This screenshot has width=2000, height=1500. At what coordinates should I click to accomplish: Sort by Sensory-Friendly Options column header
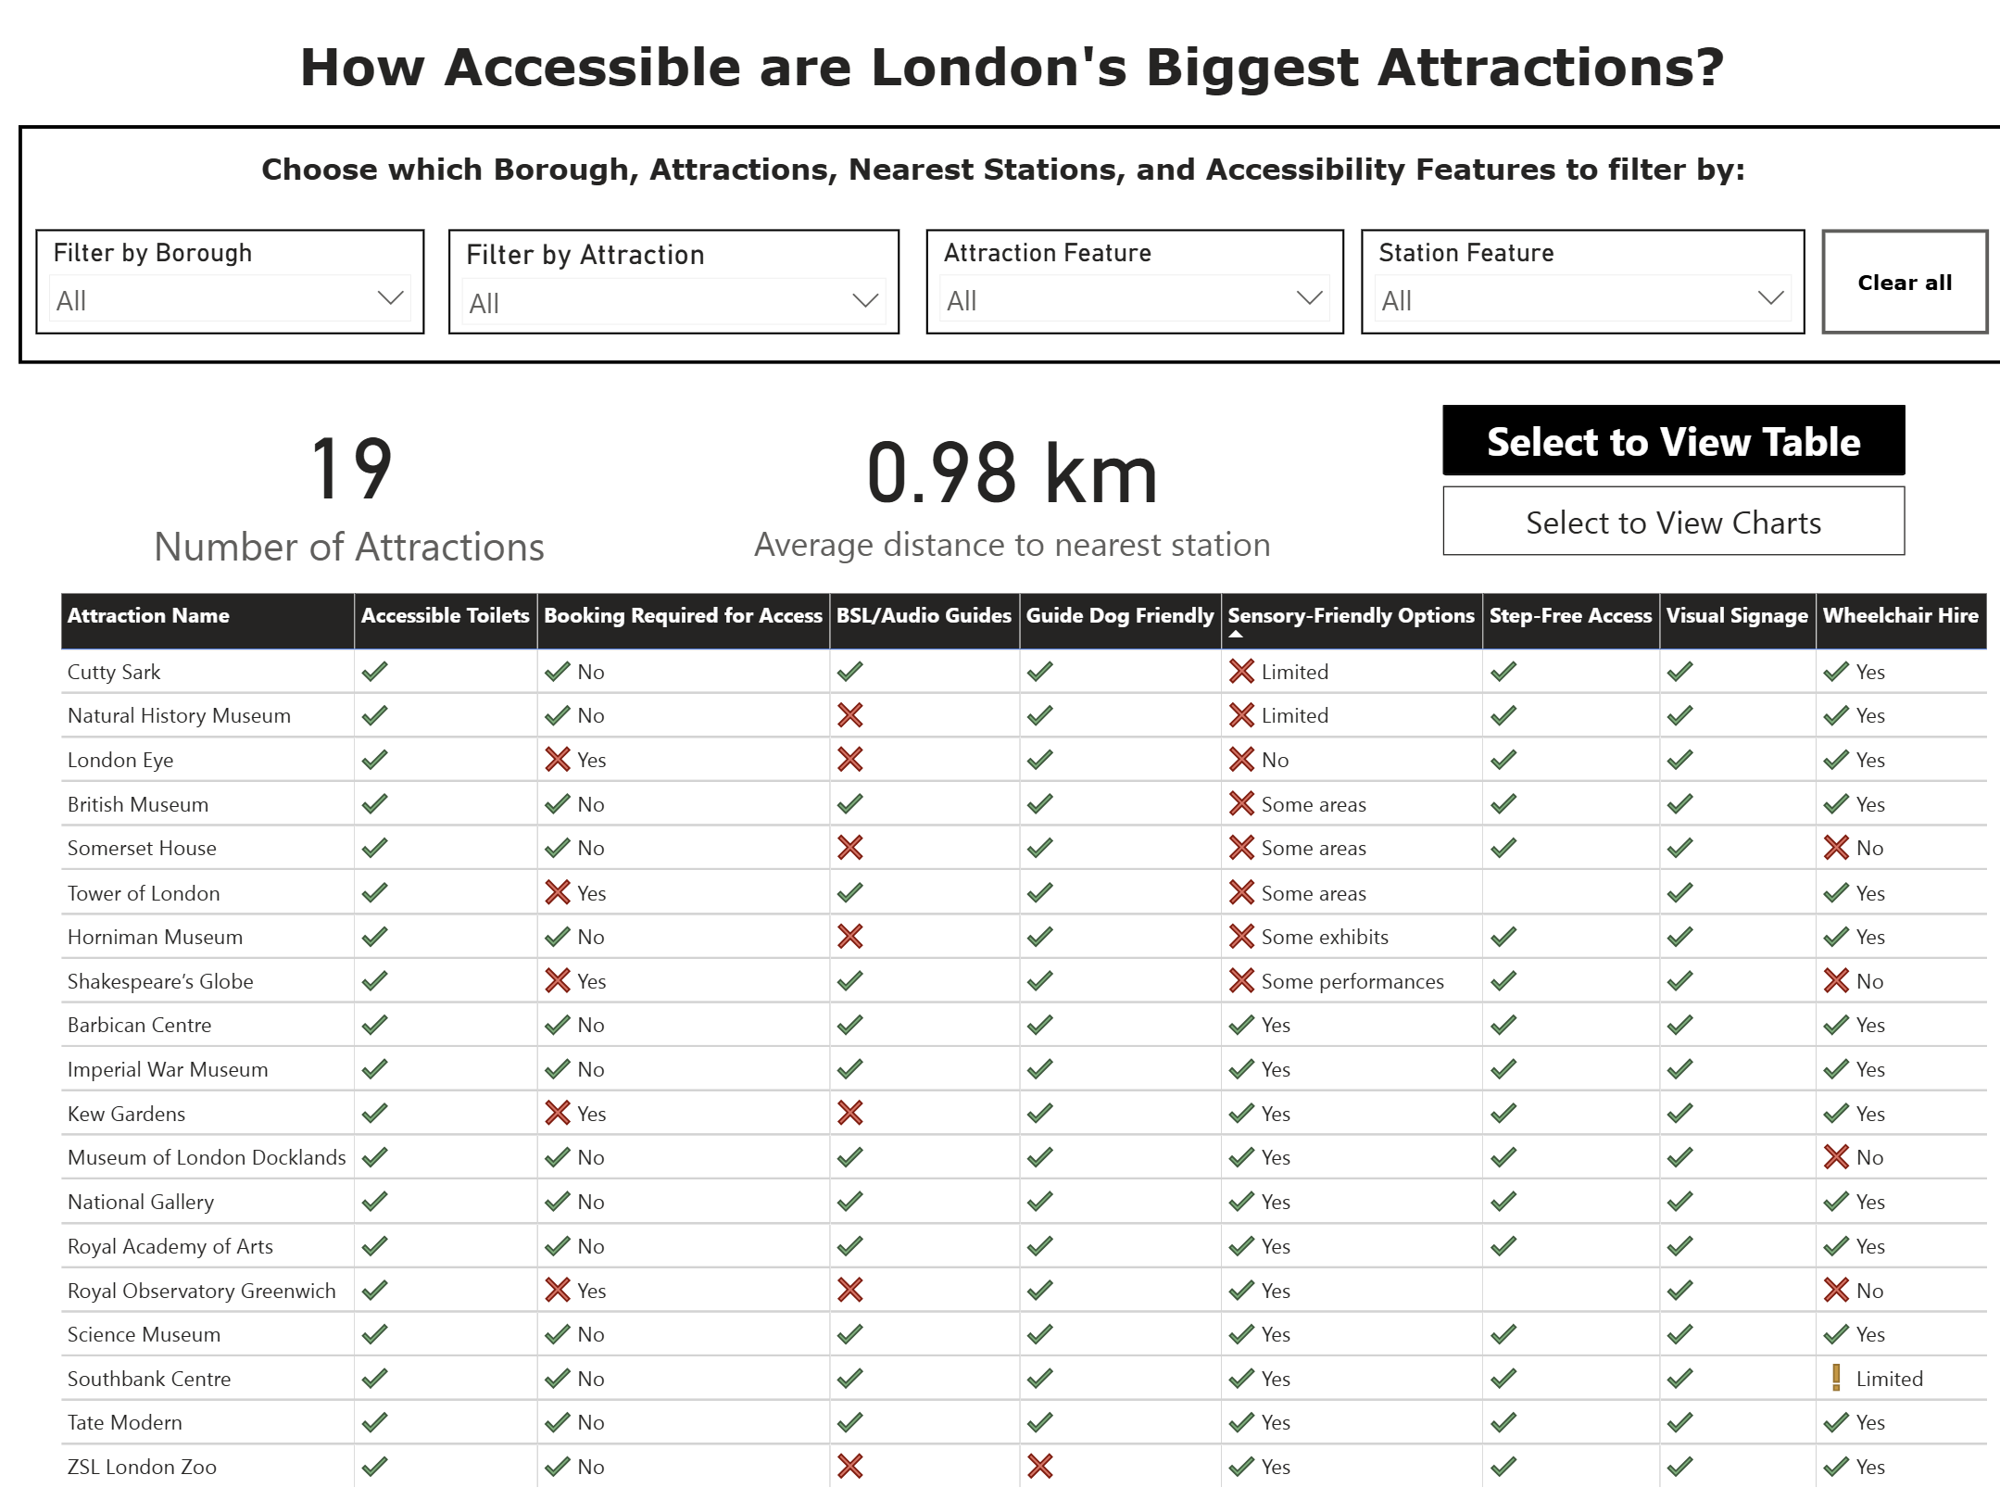[1351, 616]
